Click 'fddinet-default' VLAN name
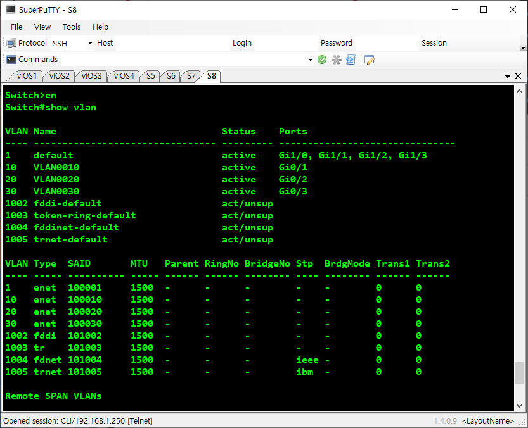The image size is (528, 428). pos(76,227)
